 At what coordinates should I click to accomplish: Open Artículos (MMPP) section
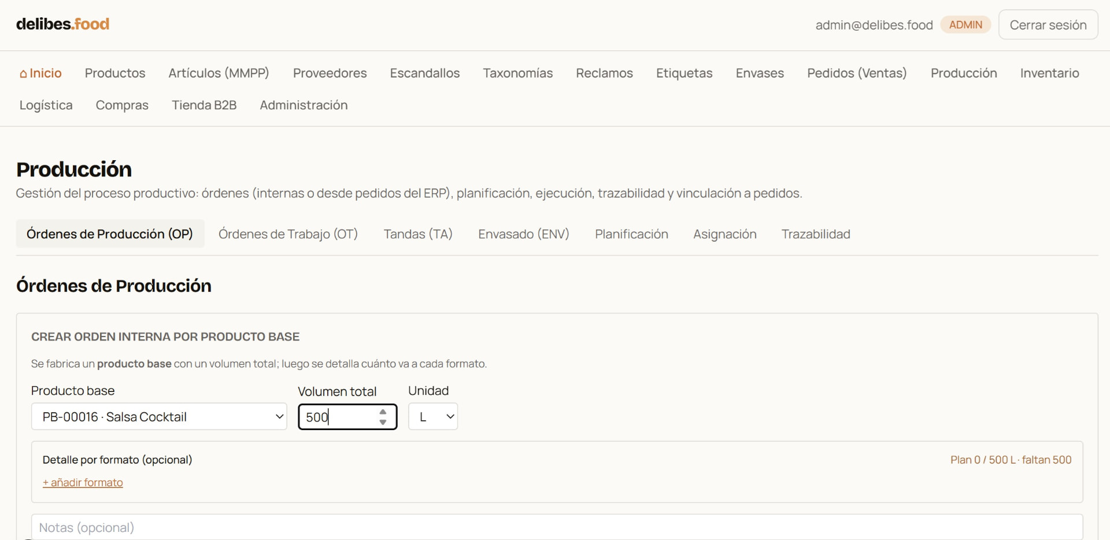[219, 73]
